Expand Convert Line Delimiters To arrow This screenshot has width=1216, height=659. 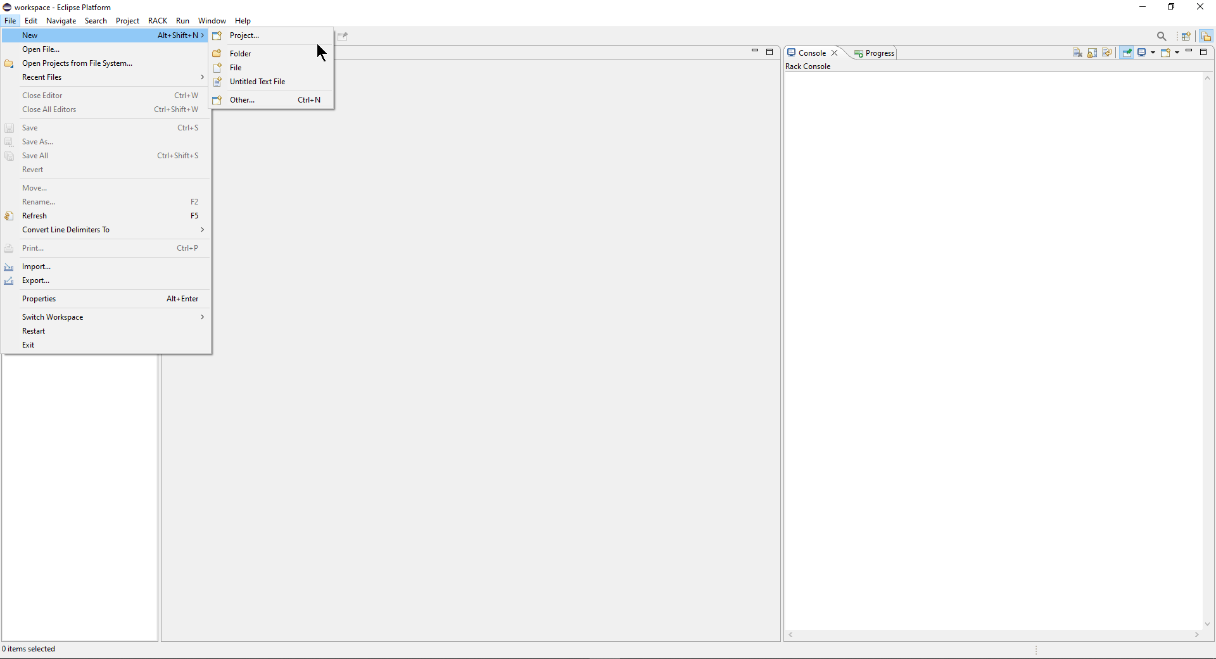point(203,230)
